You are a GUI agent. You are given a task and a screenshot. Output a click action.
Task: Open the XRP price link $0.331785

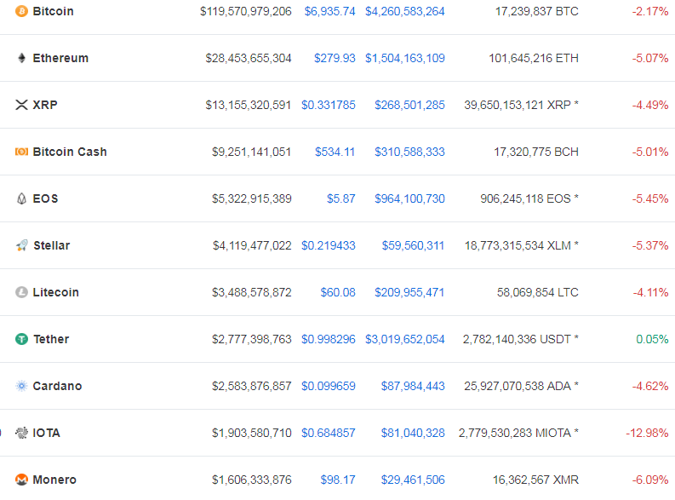pyautogui.click(x=329, y=105)
